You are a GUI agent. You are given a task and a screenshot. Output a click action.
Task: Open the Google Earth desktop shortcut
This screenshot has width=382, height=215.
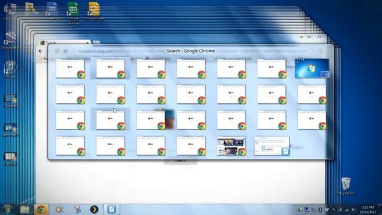[x=10, y=41]
